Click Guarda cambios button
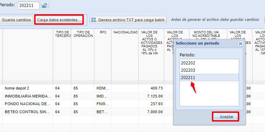The image size is (265, 132). point(16,20)
